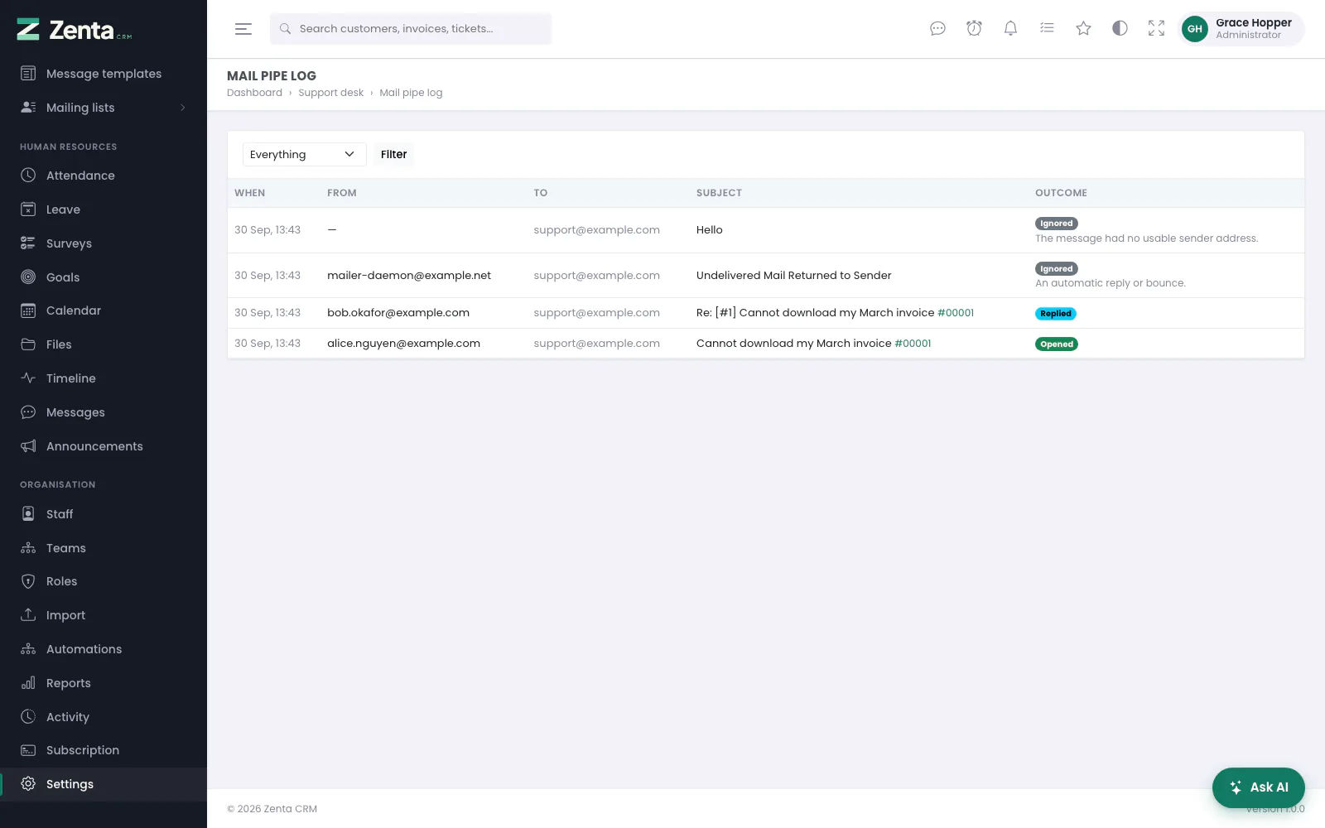Screen dimensions: 1325x828
Task: Open the chat messages icon in header
Action: click(937, 29)
